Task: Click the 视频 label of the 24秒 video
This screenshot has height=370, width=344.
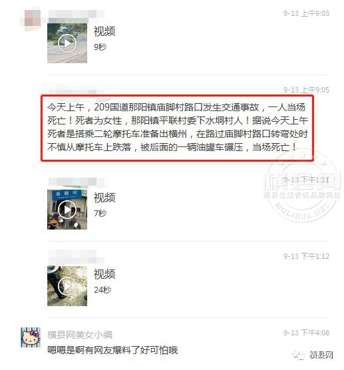Action: tap(104, 274)
